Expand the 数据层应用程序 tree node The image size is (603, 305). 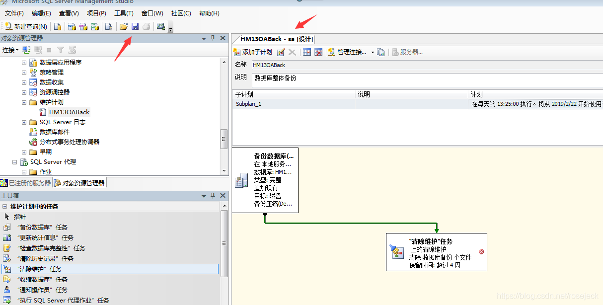pos(24,63)
